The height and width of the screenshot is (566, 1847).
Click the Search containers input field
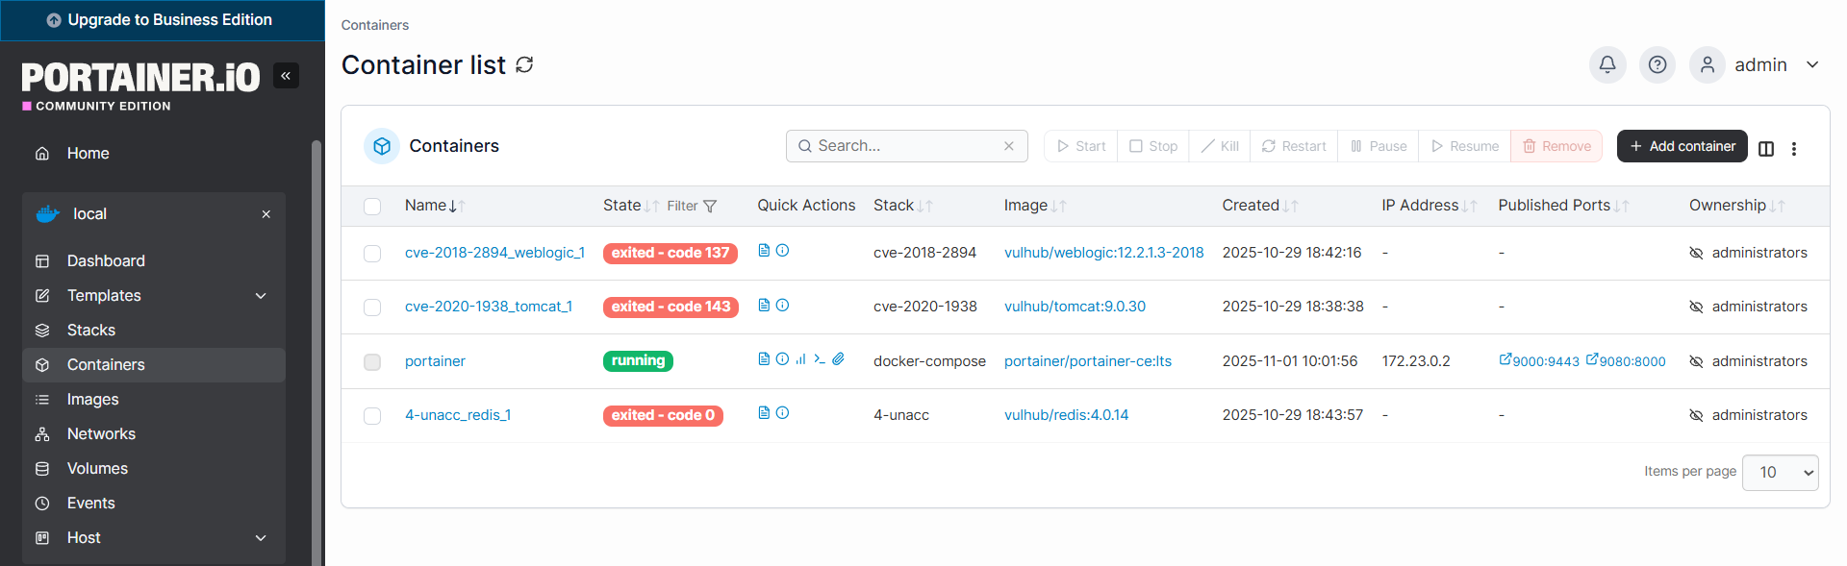(907, 146)
